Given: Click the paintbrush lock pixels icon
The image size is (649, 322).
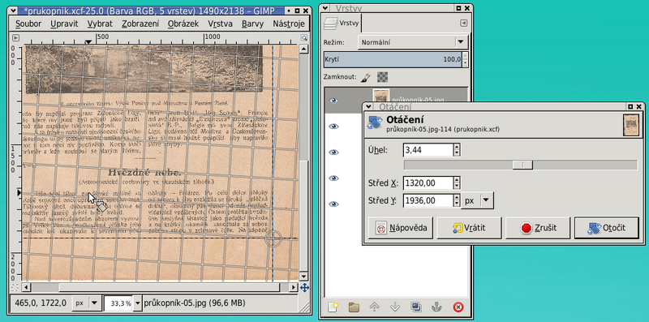Looking at the screenshot, I should [x=366, y=77].
